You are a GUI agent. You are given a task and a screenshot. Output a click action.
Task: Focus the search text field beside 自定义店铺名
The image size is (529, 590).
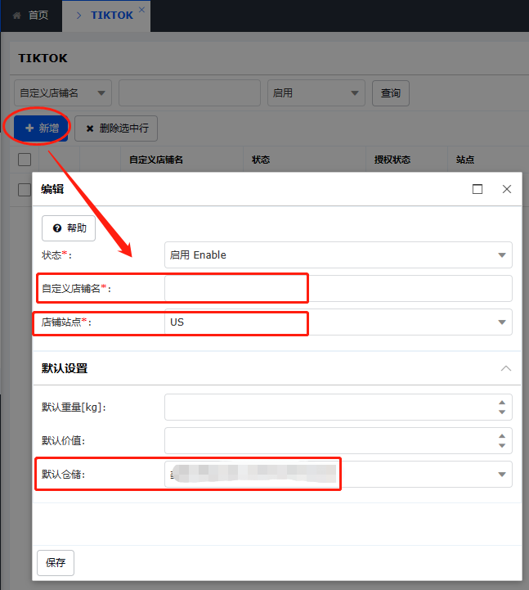point(190,93)
